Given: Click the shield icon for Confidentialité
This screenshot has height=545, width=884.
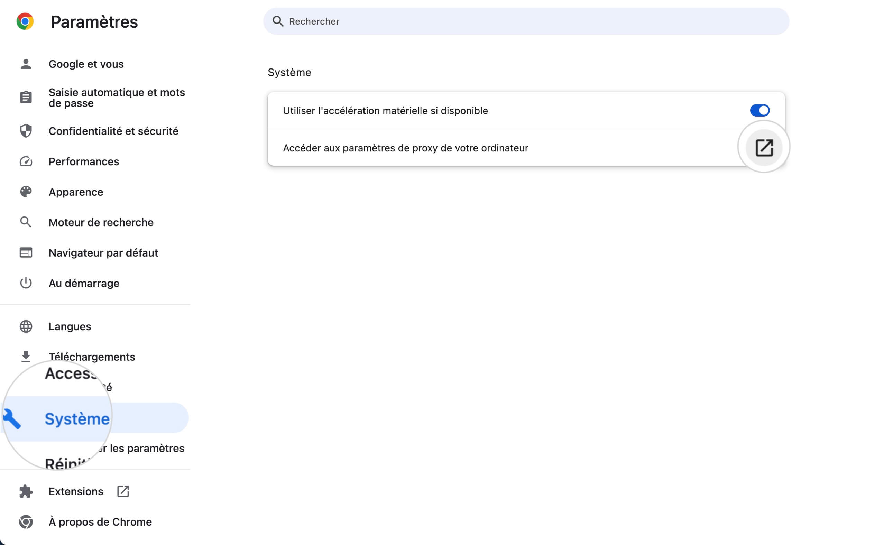Looking at the screenshot, I should 26,131.
